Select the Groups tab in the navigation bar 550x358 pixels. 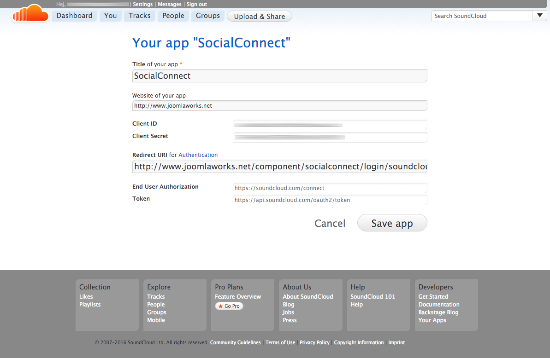[x=207, y=16]
